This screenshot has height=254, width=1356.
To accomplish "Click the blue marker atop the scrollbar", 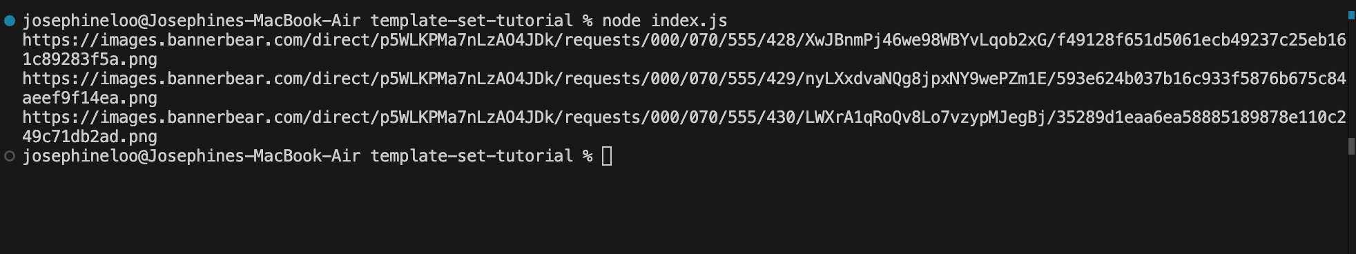I will click(1352, 14).
